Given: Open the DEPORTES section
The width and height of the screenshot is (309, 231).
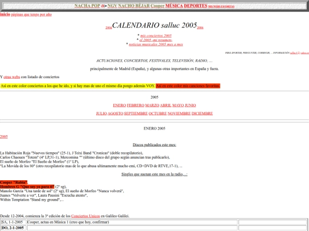Looking at the screenshot, I should click(x=196, y=6).
